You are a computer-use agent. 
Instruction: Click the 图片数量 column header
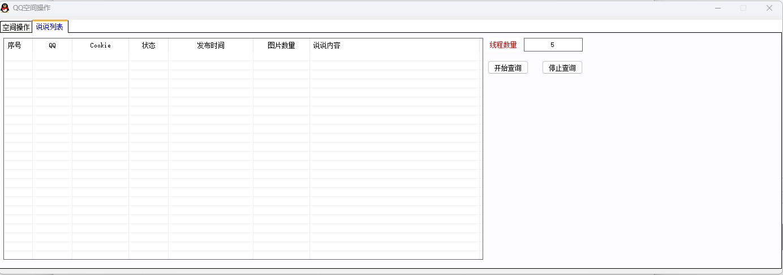tap(281, 45)
